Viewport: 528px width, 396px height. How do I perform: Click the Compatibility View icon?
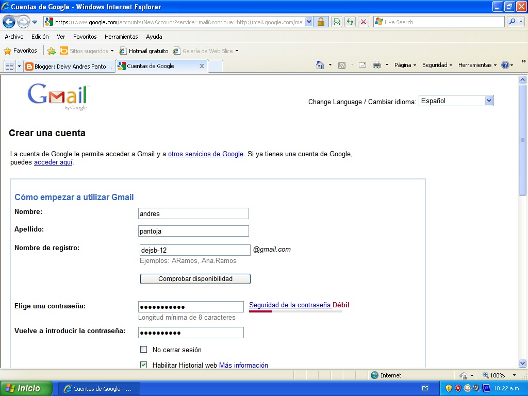(x=336, y=22)
